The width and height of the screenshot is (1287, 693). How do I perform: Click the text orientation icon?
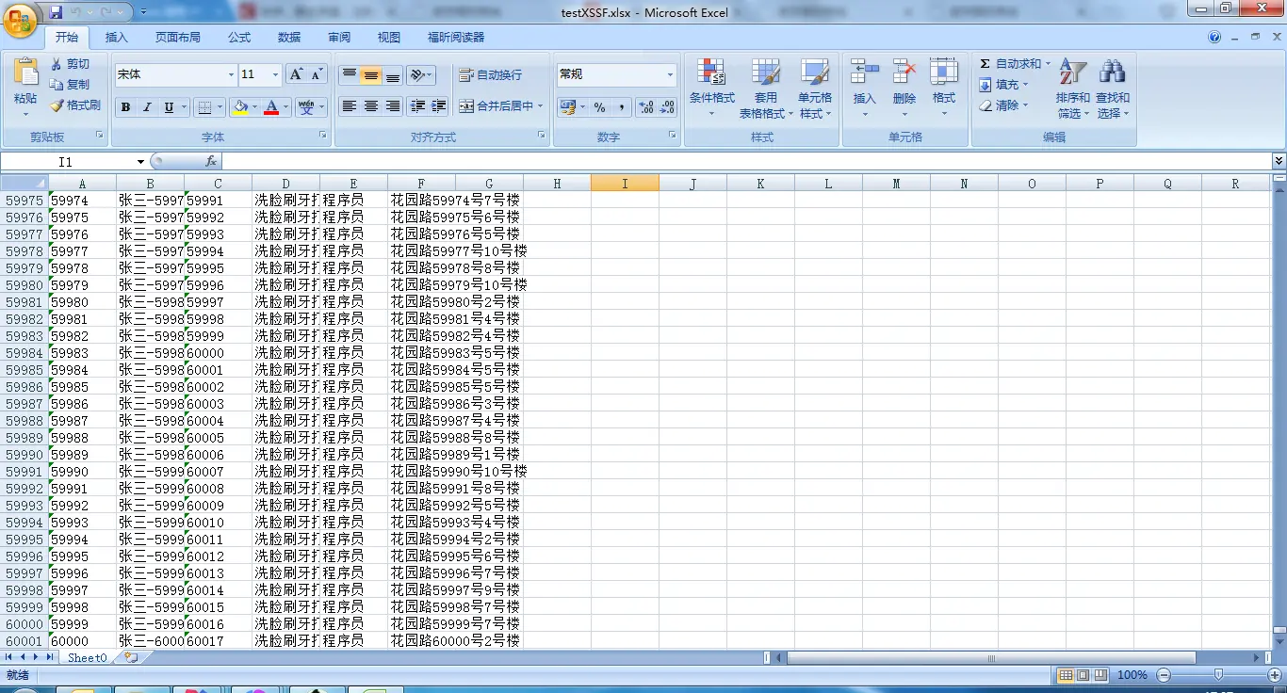(417, 75)
